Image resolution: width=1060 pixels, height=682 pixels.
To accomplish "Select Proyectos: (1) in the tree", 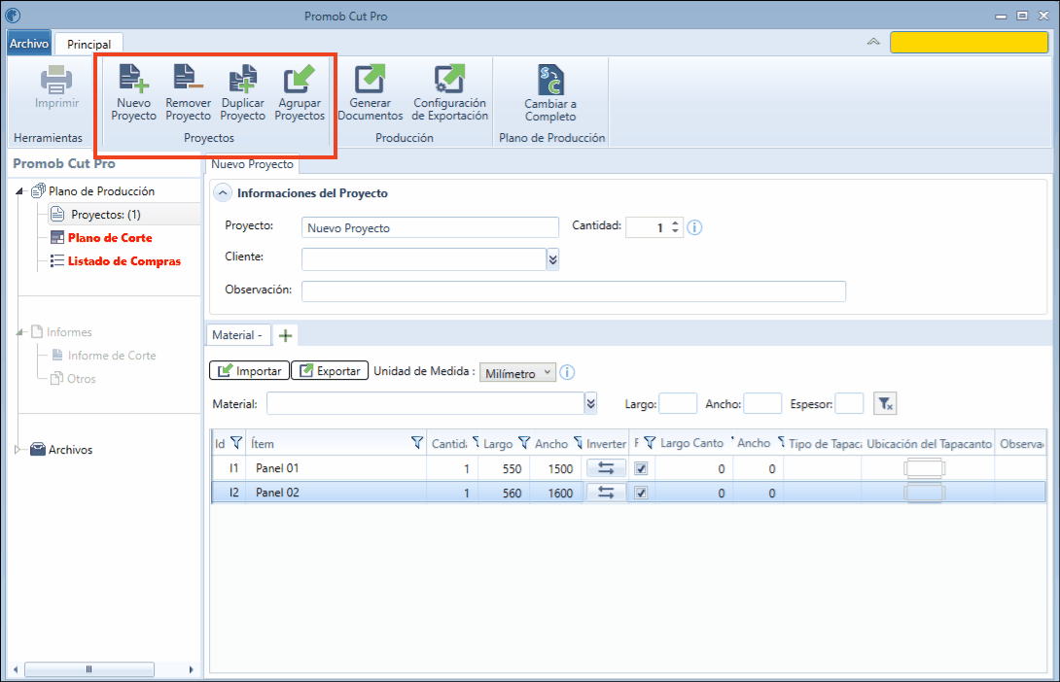I will pos(105,214).
